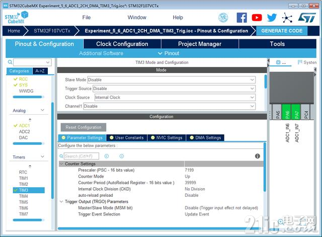
Task: Click the ST community network icon
Action: point(287,18)
